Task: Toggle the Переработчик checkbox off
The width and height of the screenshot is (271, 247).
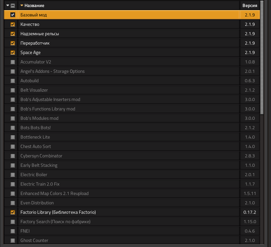Action: click(13, 43)
